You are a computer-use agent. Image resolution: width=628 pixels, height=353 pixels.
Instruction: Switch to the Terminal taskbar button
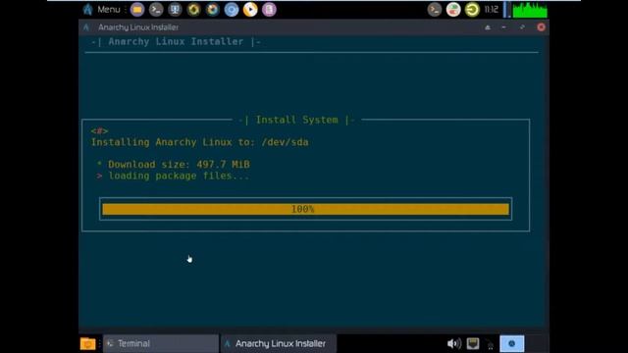click(161, 343)
